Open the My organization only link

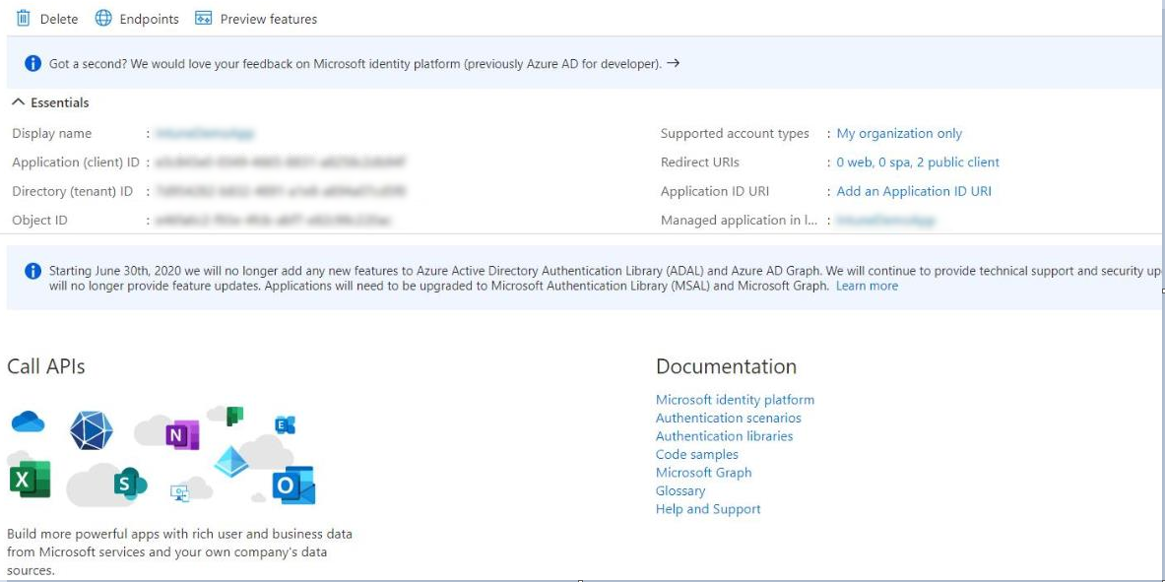pos(899,134)
